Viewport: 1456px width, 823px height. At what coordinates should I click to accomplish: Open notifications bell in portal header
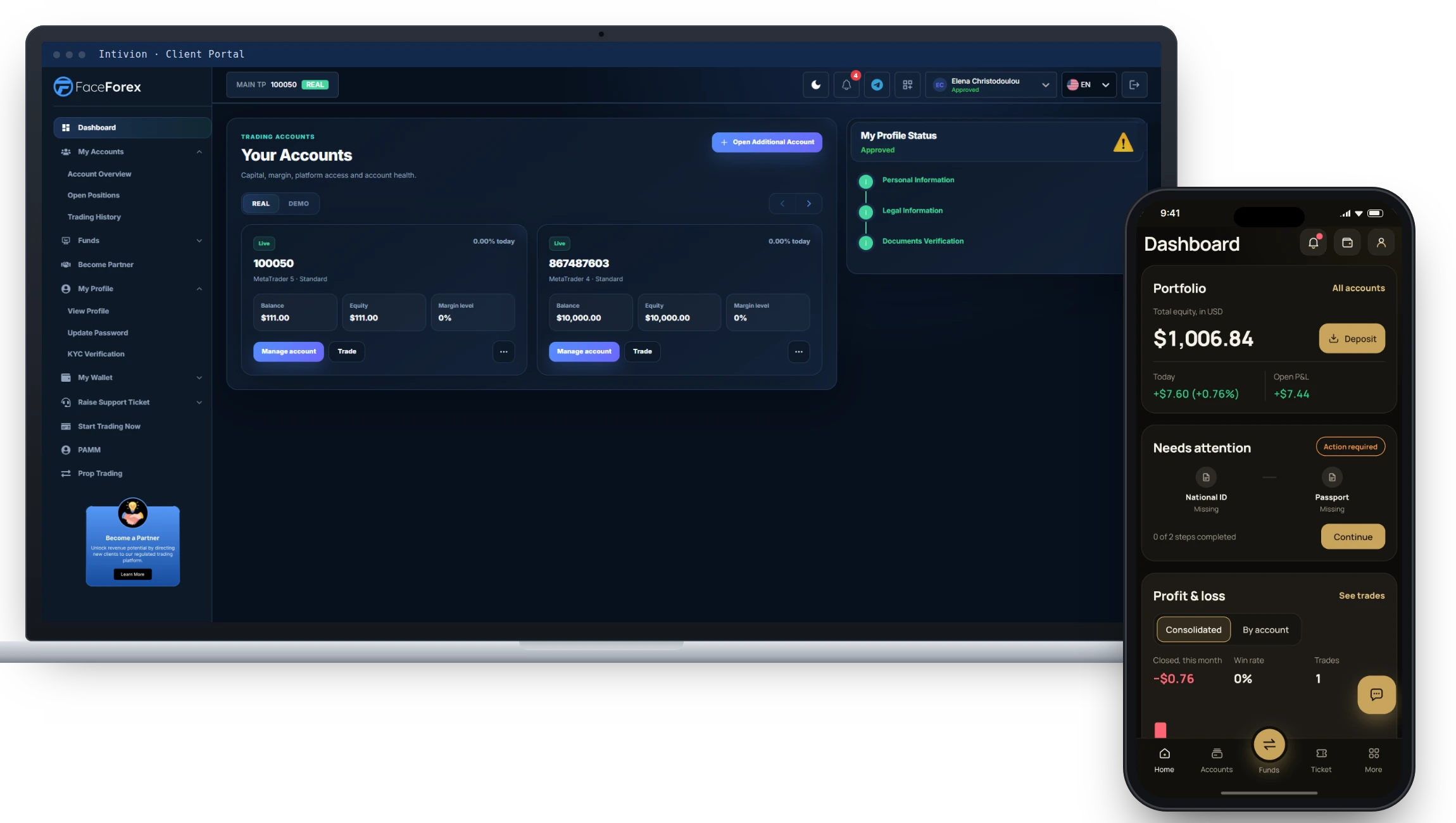click(846, 85)
